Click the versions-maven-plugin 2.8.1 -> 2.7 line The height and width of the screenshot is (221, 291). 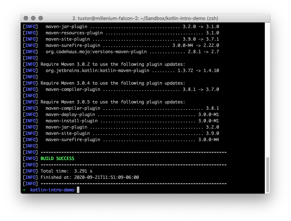(x=132, y=52)
